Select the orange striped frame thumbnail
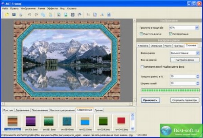Image resolution: width=203 pixels, height=138 pixels. pyautogui.click(x=13, y=121)
